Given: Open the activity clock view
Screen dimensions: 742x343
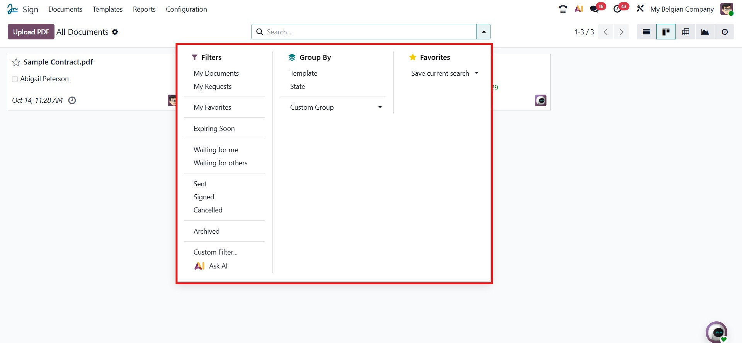Looking at the screenshot, I should 725,32.
